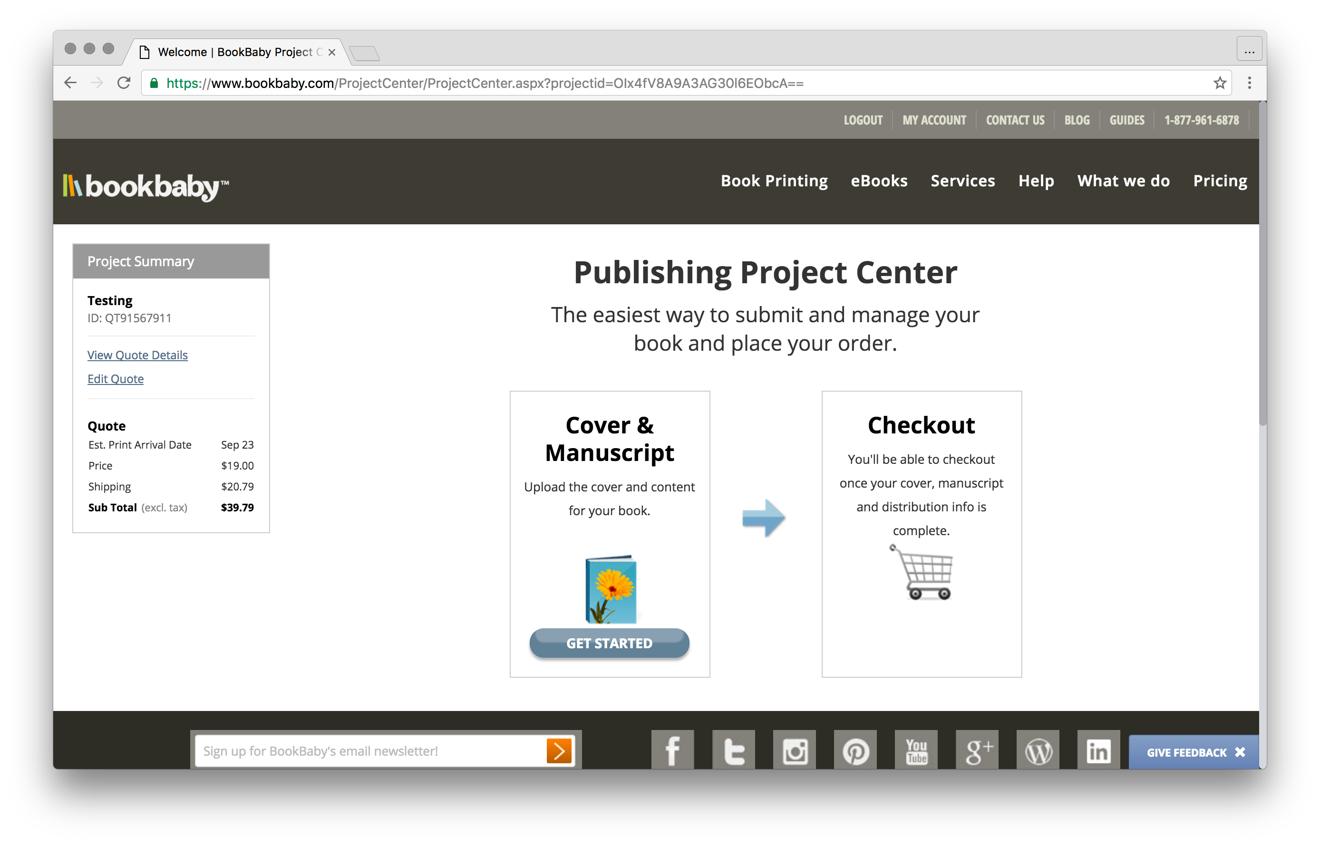Open the YouTube channel icon

click(x=916, y=750)
